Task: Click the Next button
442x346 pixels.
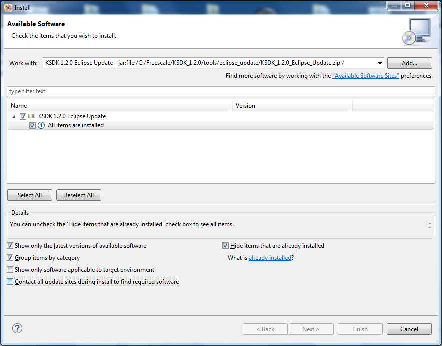Action: [311, 329]
